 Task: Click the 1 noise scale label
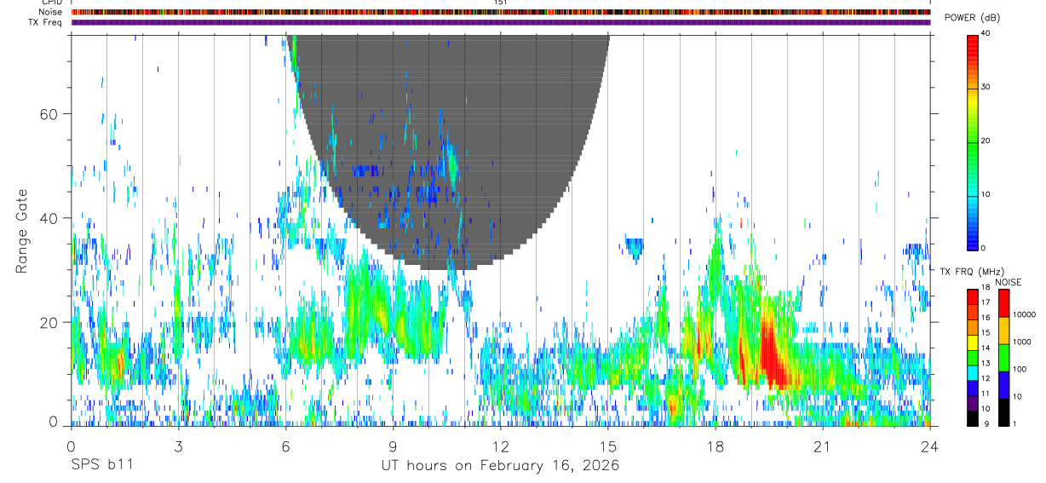coord(1014,423)
